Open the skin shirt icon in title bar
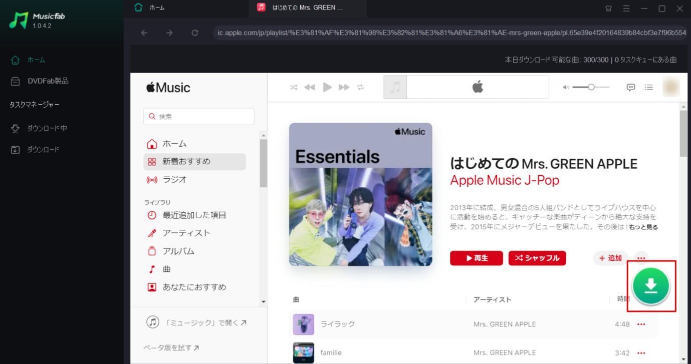The height and width of the screenshot is (364, 691). 609,8
